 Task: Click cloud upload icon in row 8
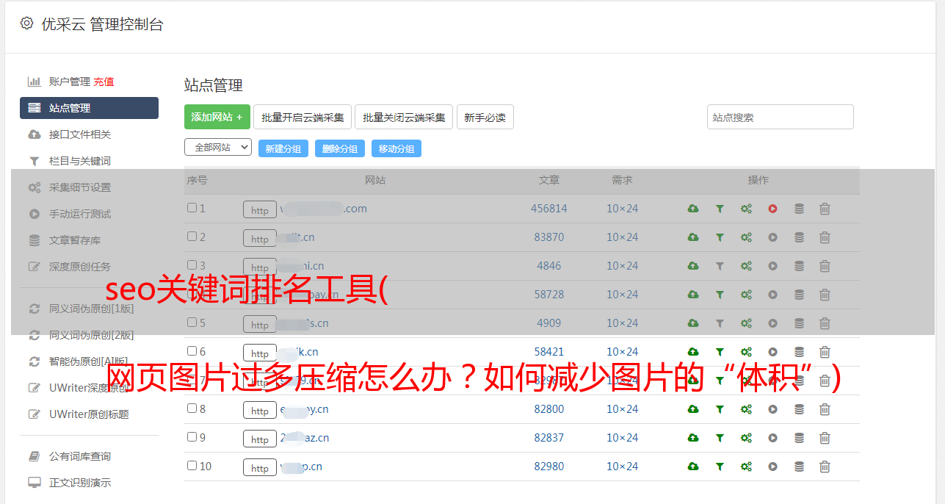(692, 409)
